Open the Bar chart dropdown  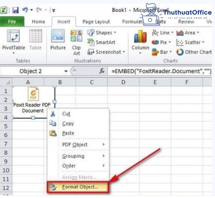click(x=171, y=52)
